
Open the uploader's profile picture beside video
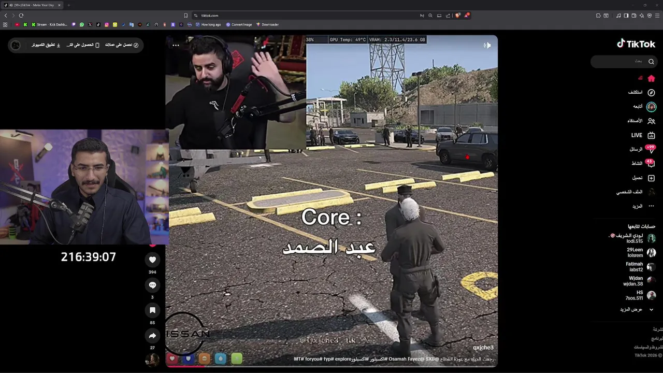tap(152, 360)
